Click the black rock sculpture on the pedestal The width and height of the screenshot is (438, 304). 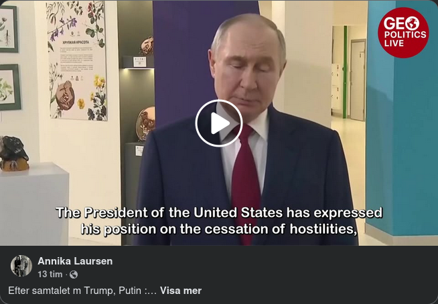13,153
